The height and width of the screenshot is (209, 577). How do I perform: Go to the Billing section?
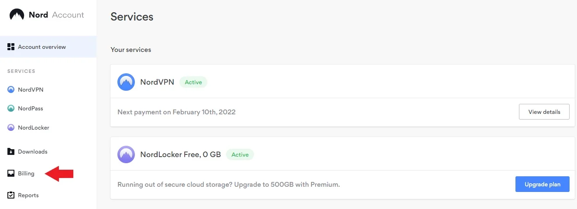tap(26, 174)
